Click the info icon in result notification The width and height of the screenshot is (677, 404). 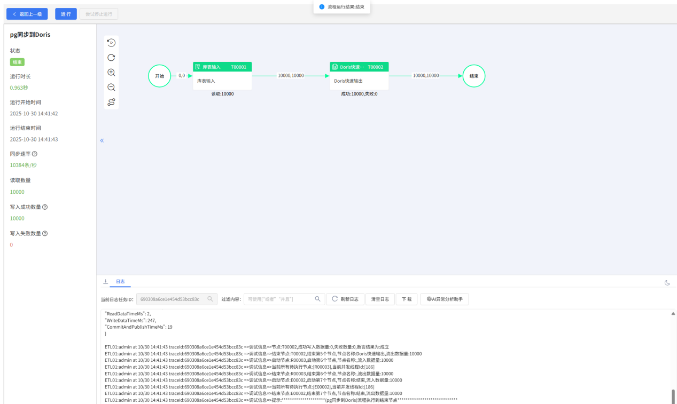[x=322, y=7]
